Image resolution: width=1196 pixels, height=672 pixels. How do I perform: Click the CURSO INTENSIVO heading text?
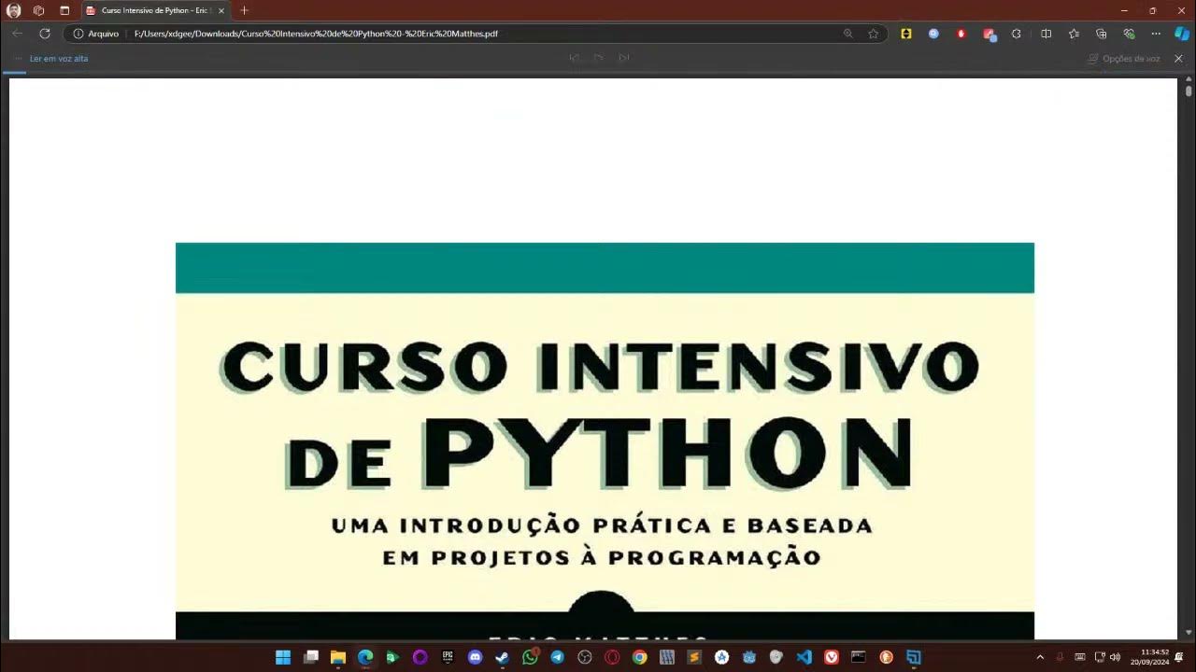(x=599, y=366)
